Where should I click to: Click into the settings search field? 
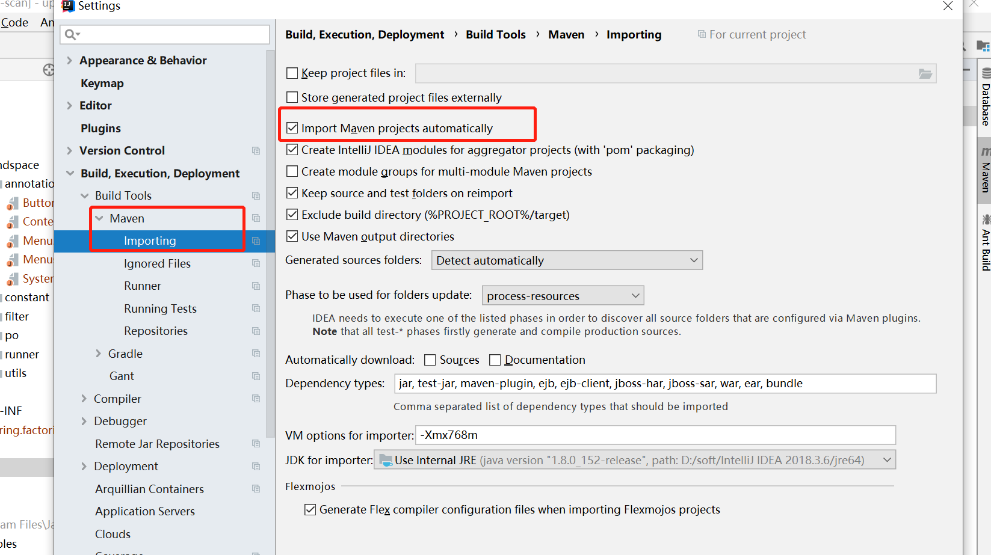pos(165,34)
